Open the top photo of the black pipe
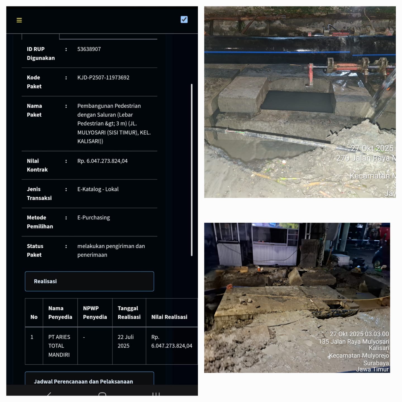402x402 pixels. click(300, 102)
